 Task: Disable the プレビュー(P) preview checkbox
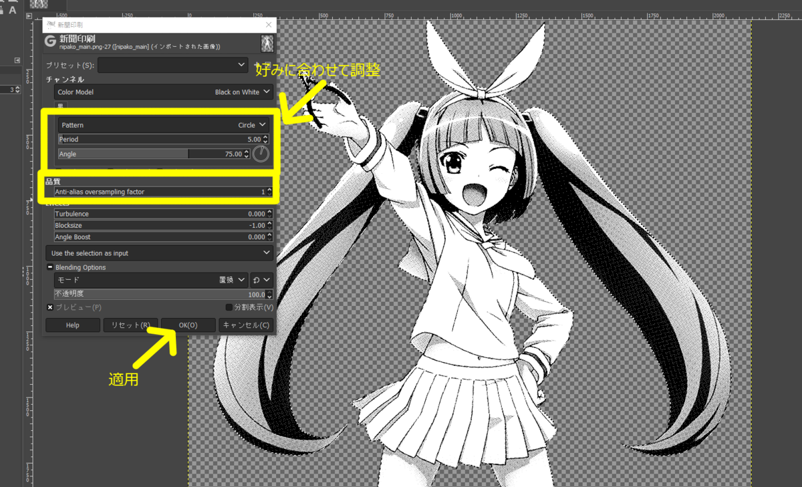(50, 307)
